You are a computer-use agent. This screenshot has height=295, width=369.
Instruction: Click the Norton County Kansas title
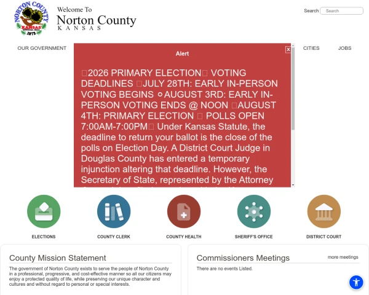tap(97, 20)
